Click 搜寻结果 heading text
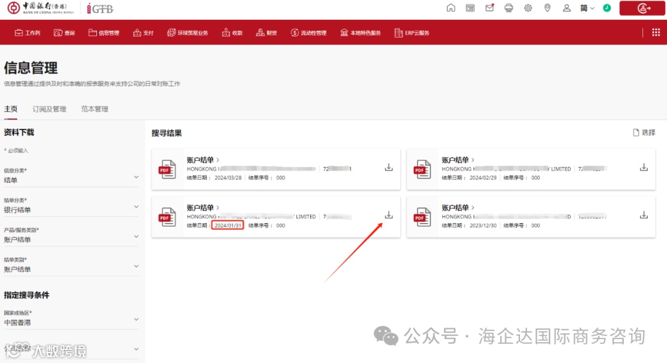Viewport: 667px width, 363px height. 167,133
